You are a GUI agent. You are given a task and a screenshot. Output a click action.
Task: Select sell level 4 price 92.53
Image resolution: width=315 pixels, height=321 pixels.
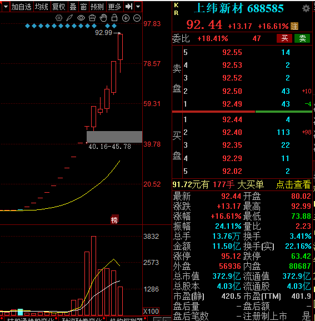tap(232, 65)
